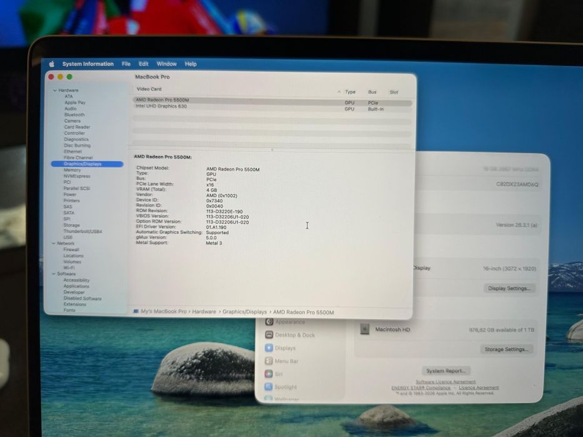
Task: Select Fibre Channel in the sidebar
Action: click(78, 157)
